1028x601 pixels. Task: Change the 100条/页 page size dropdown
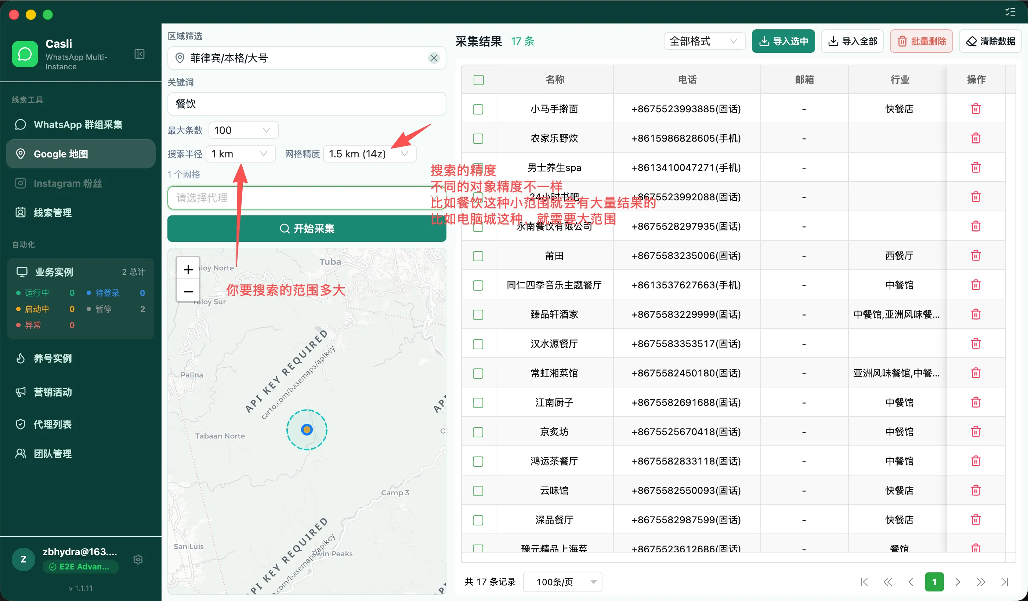(x=562, y=582)
